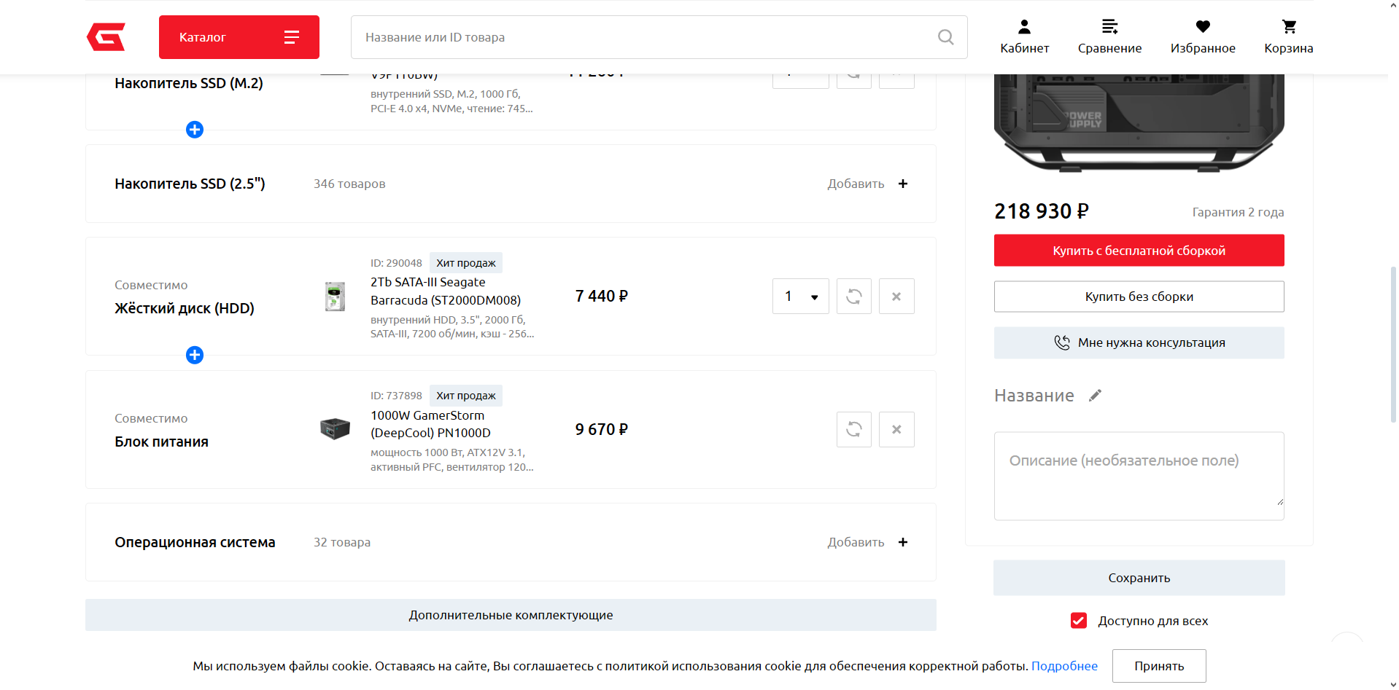Screen dimensions: 1399x690
Task: Toggle Доступно для всех checkbox
Action: (x=1079, y=621)
